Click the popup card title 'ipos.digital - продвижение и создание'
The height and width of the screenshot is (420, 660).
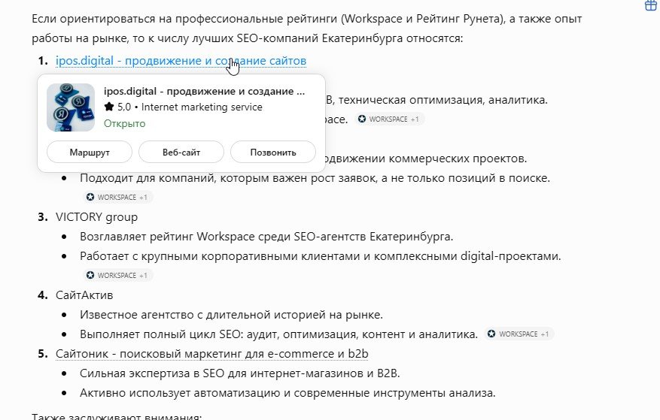point(204,91)
